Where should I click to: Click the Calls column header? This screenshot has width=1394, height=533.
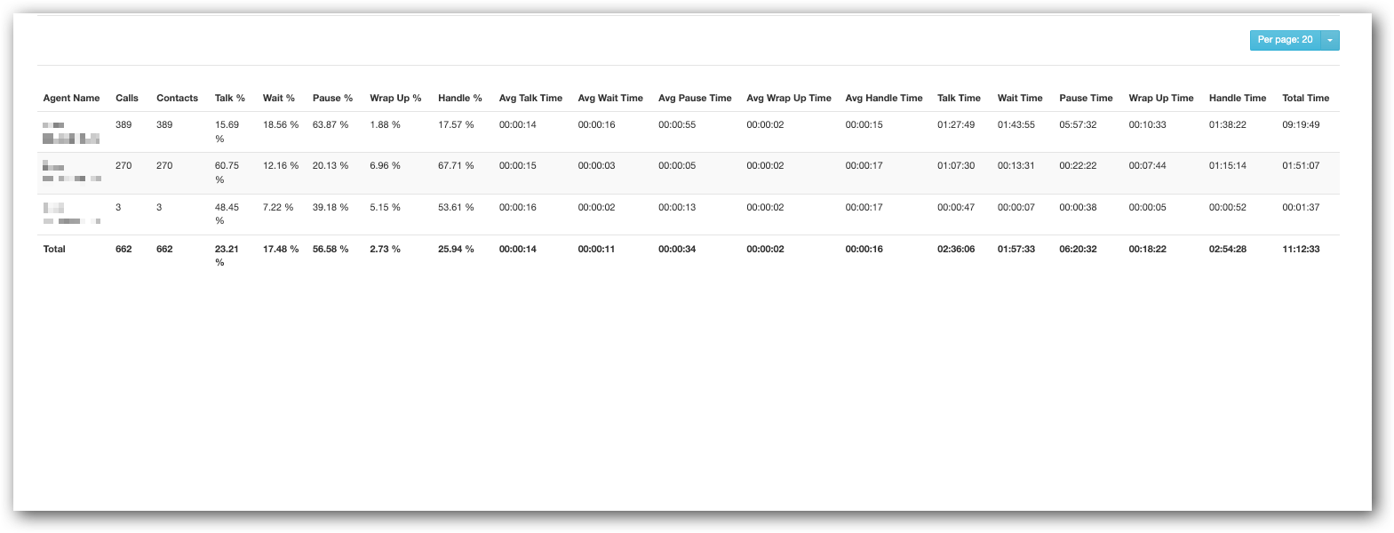click(127, 99)
